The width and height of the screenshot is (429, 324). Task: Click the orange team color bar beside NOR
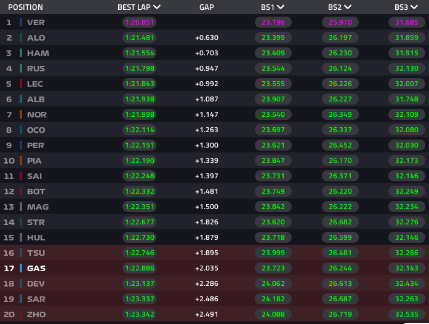coord(21,114)
